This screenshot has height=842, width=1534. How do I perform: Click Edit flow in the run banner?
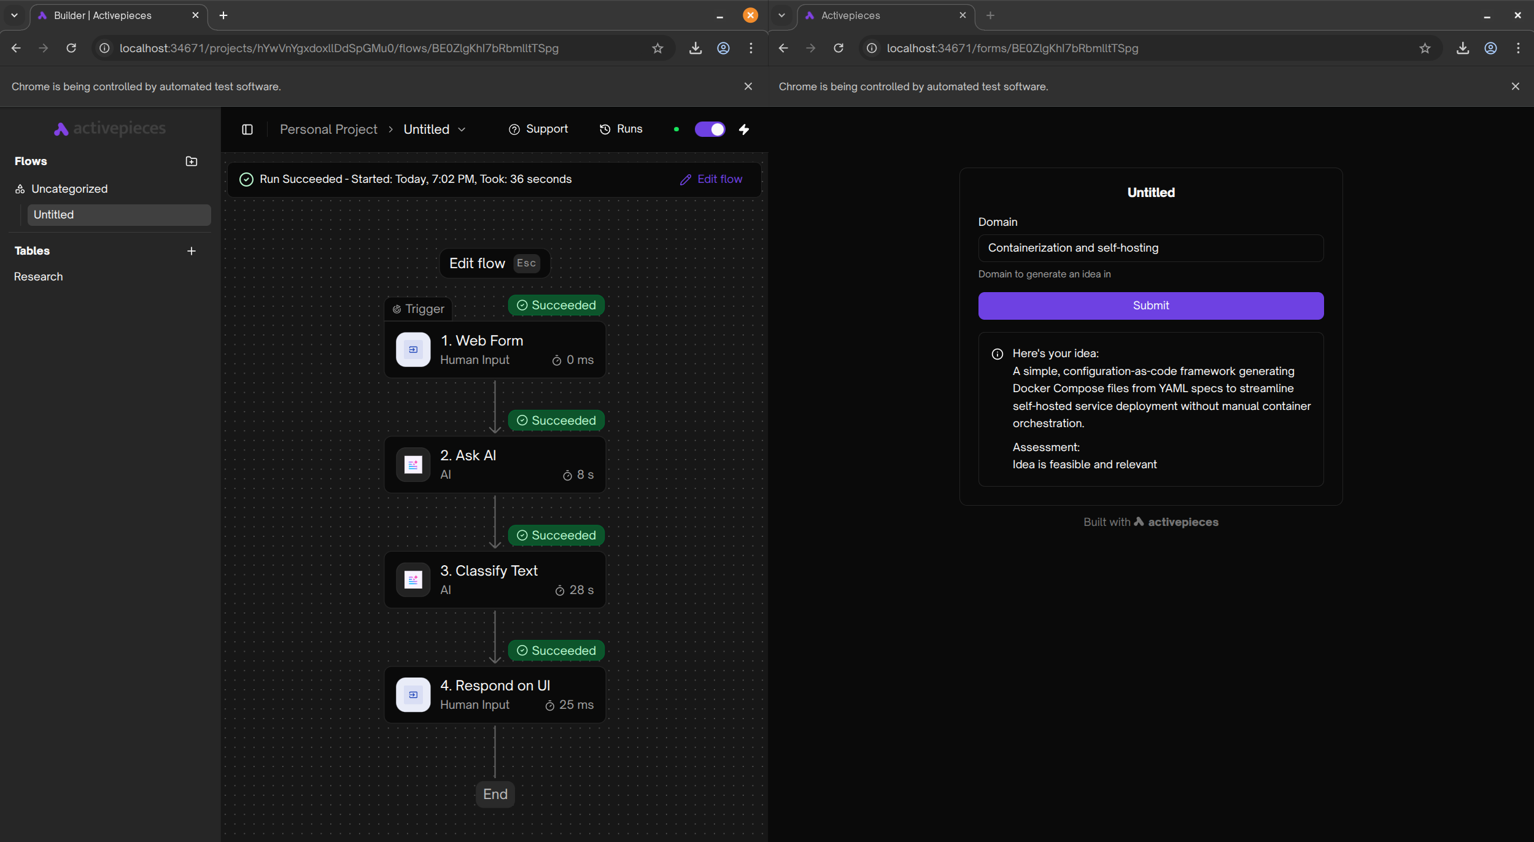tap(712, 179)
